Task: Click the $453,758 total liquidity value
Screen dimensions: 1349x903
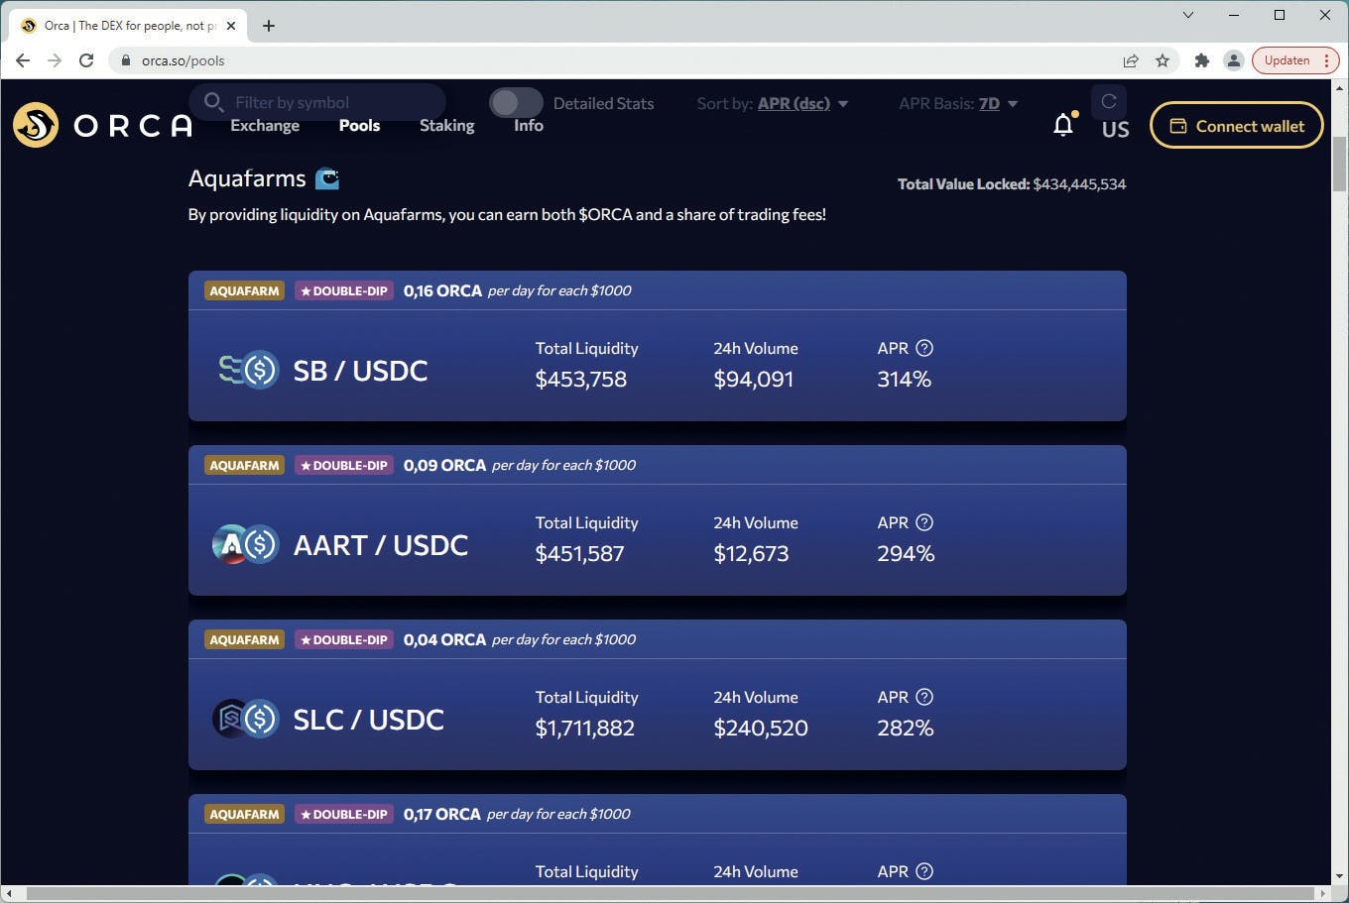Action: pyautogui.click(x=581, y=379)
